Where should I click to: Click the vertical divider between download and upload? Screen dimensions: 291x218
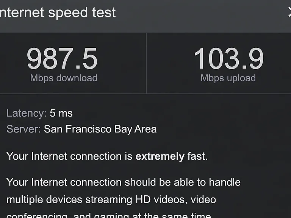(x=146, y=64)
